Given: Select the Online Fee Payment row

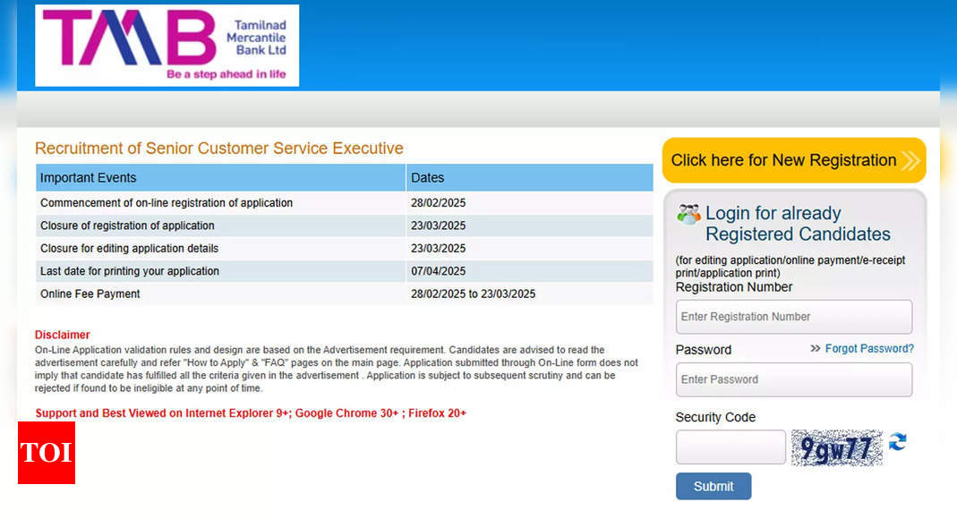Looking at the screenshot, I should point(345,294).
